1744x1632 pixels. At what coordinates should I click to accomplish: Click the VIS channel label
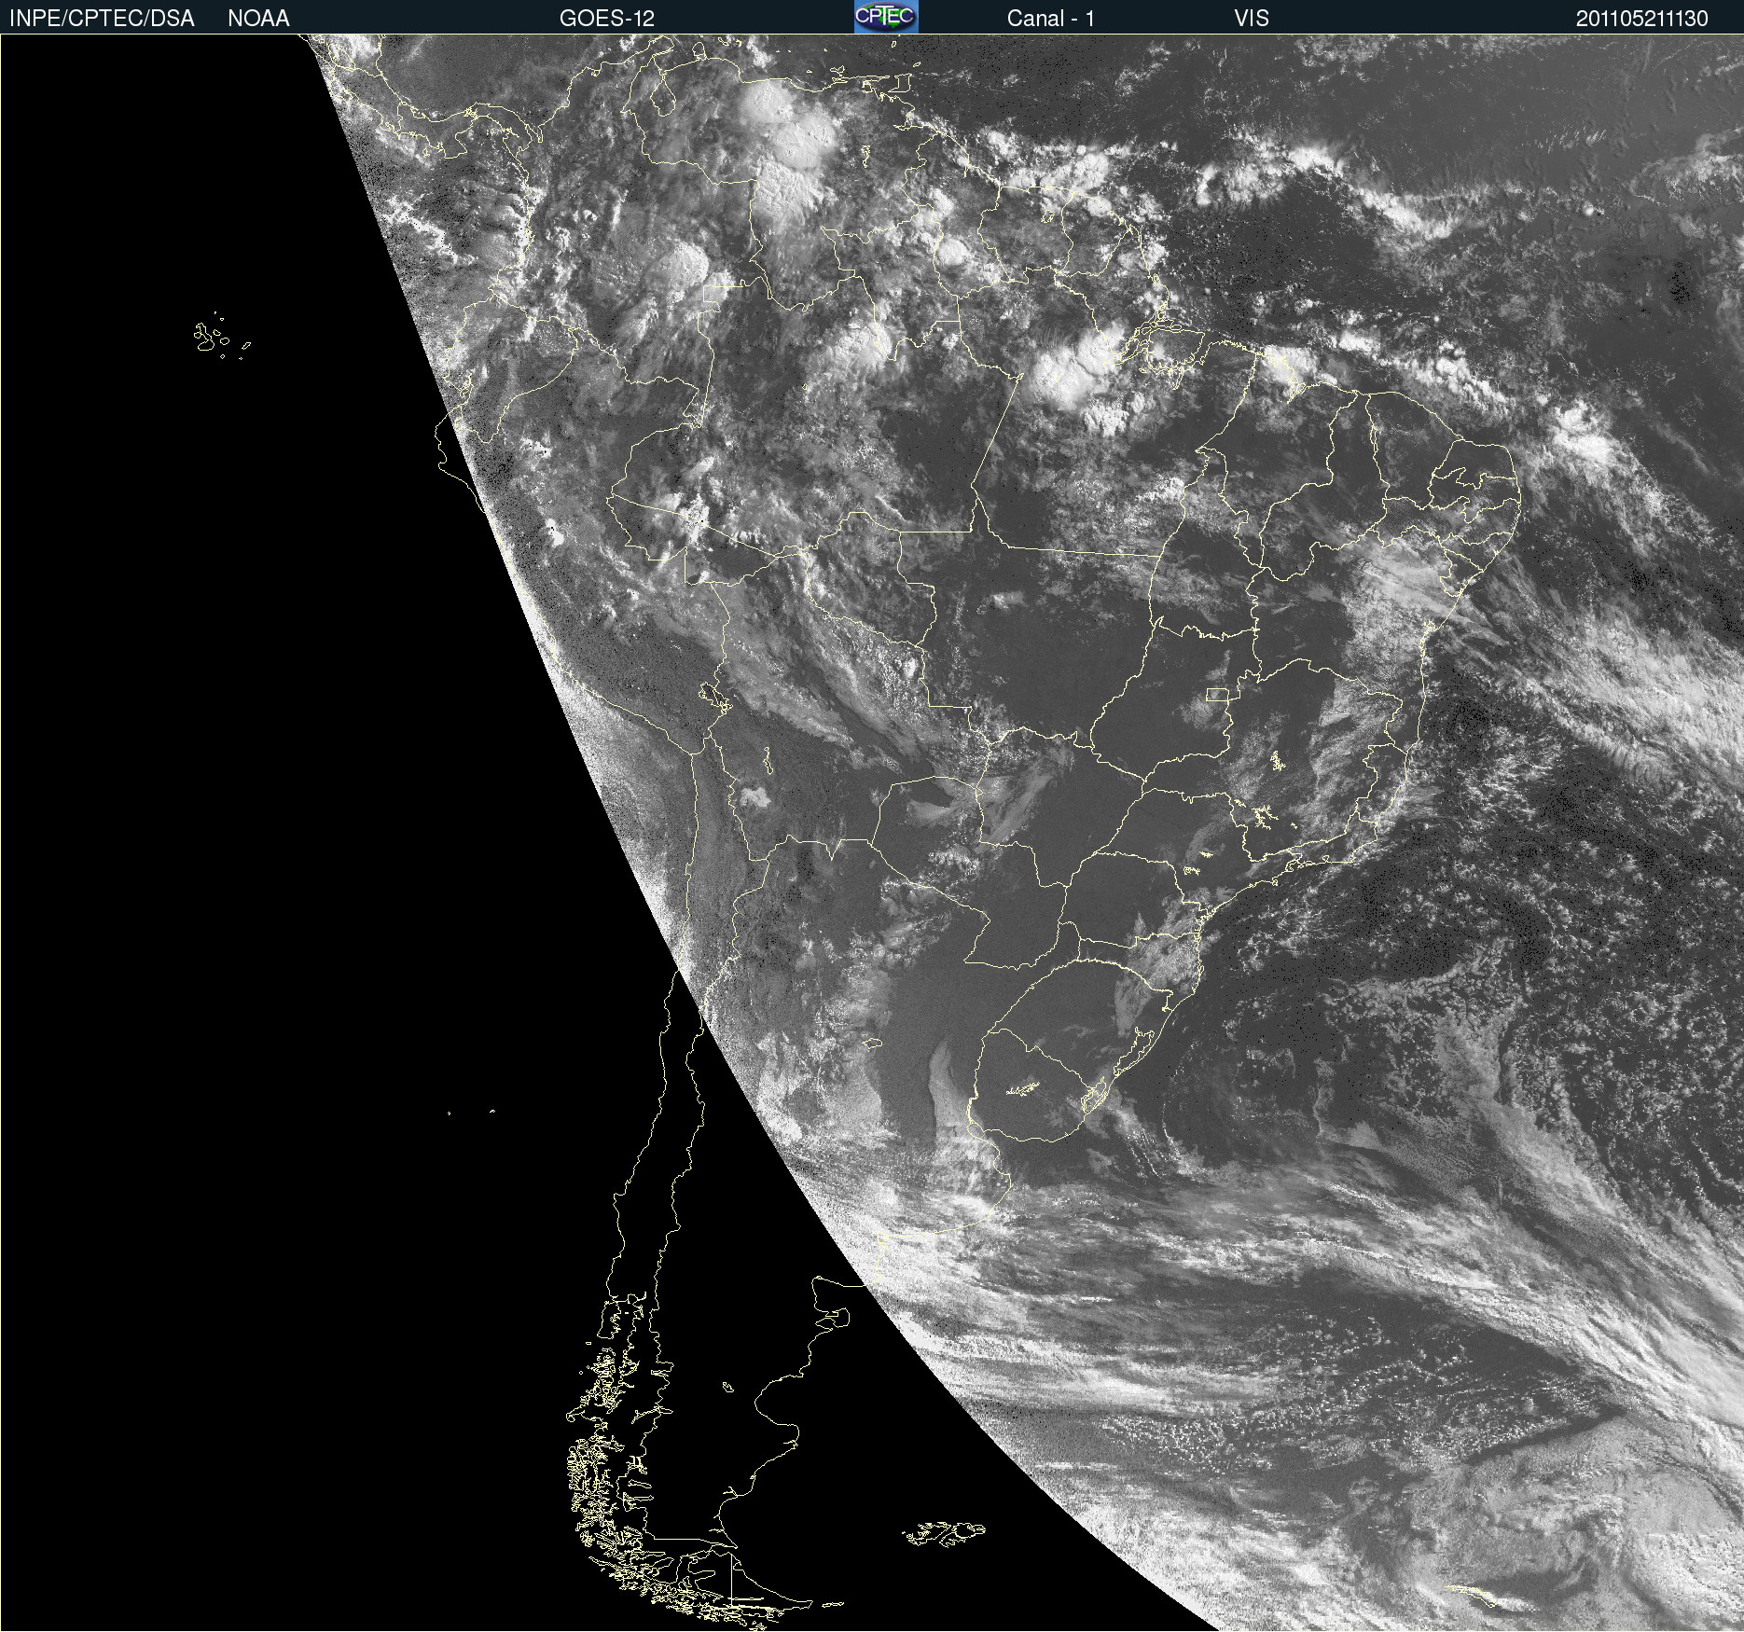pos(1252,19)
